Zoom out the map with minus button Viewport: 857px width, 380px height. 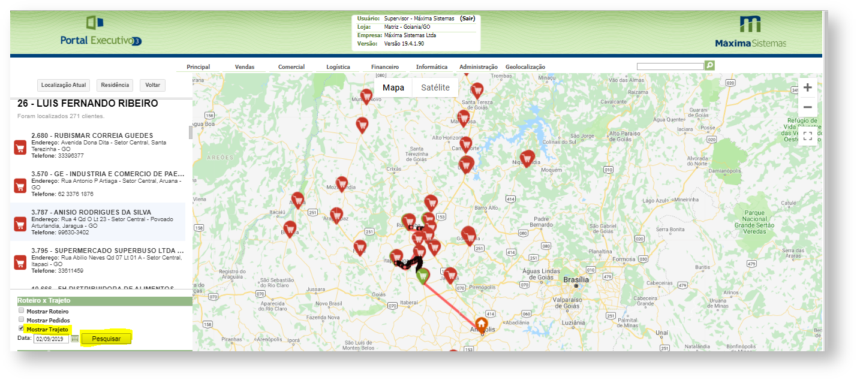click(x=807, y=107)
